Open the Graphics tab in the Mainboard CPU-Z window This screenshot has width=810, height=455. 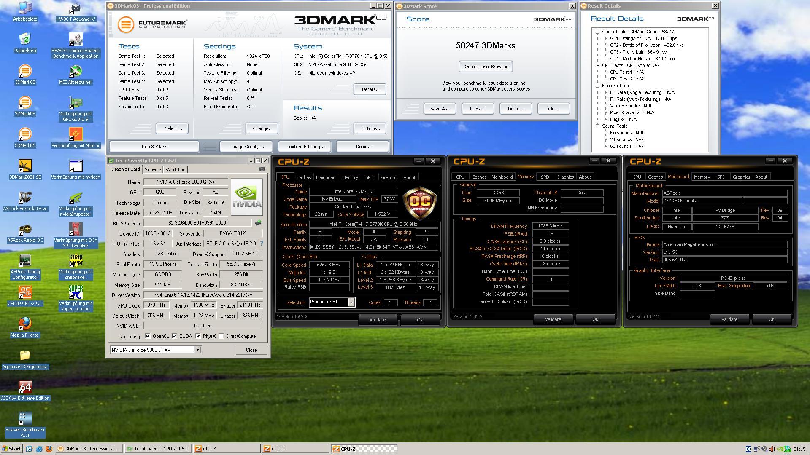pos(741,177)
